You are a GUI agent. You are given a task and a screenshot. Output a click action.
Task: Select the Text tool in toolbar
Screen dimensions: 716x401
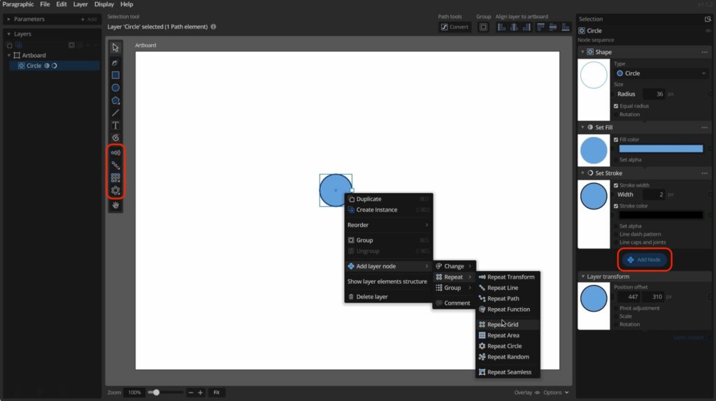115,125
